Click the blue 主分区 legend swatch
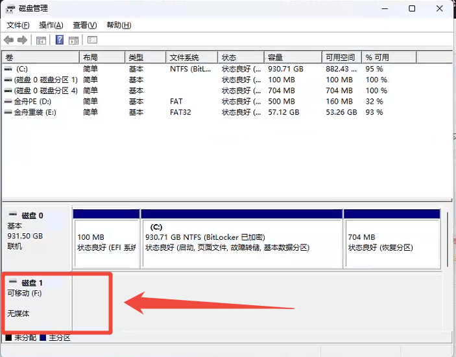 point(43,338)
